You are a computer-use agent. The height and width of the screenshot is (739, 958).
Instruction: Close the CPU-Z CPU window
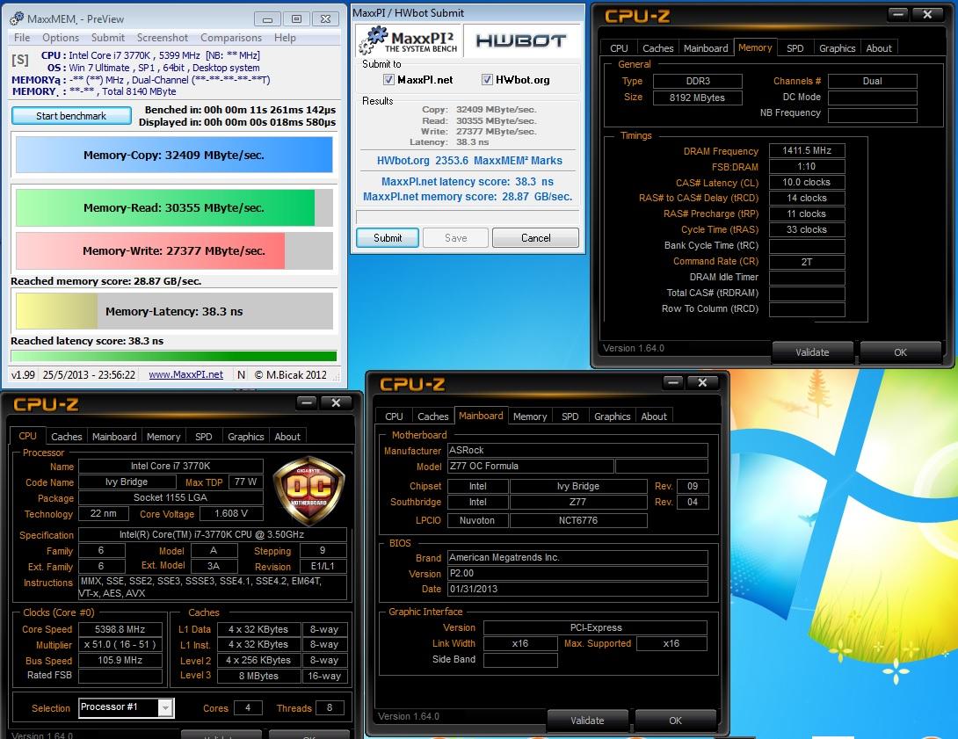click(x=336, y=402)
